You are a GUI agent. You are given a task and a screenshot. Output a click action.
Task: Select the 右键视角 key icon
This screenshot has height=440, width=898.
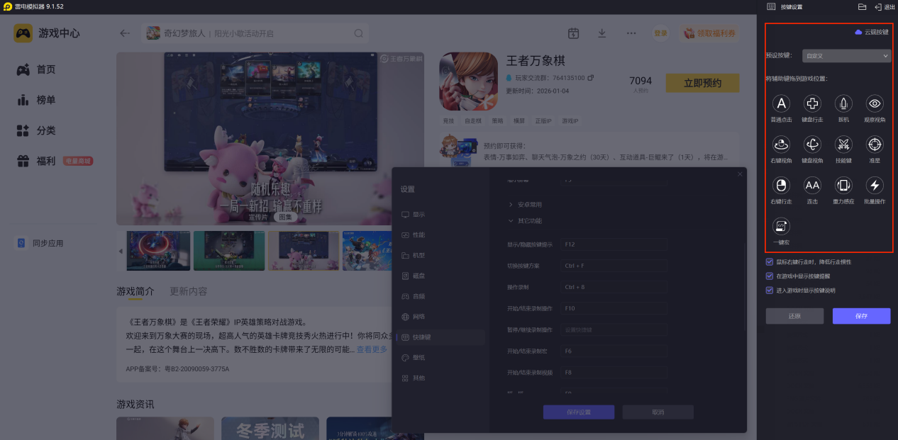click(781, 145)
